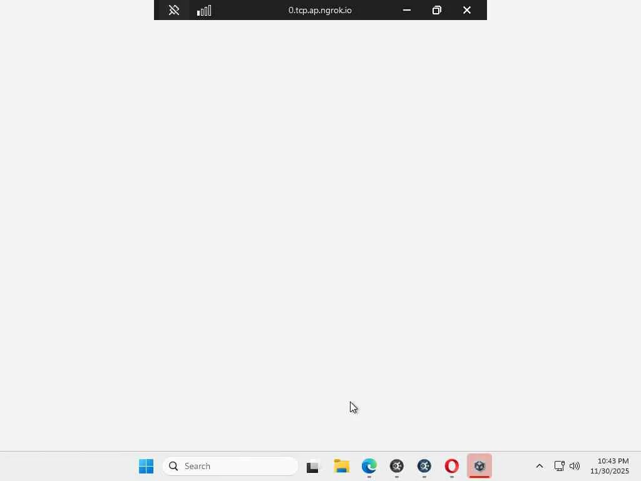
Task: Close the ngrok remote session
Action: [467, 10]
